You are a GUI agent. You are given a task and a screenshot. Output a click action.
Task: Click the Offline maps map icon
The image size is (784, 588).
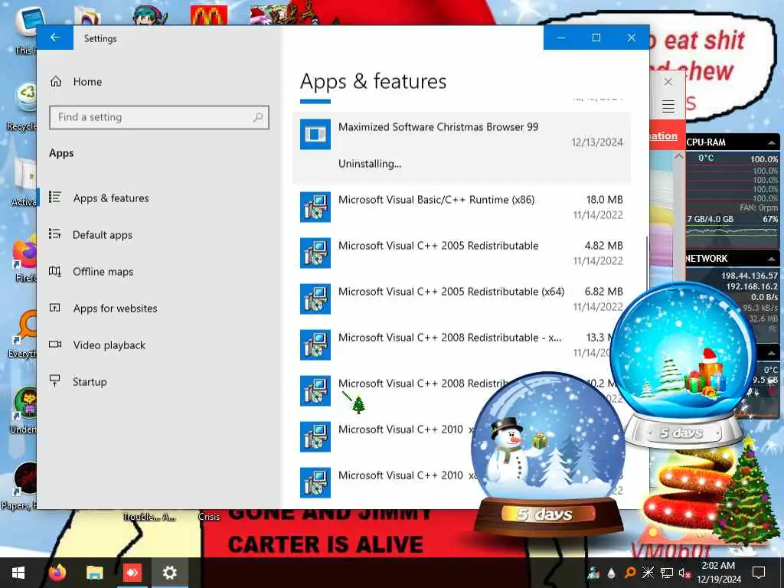tap(55, 271)
